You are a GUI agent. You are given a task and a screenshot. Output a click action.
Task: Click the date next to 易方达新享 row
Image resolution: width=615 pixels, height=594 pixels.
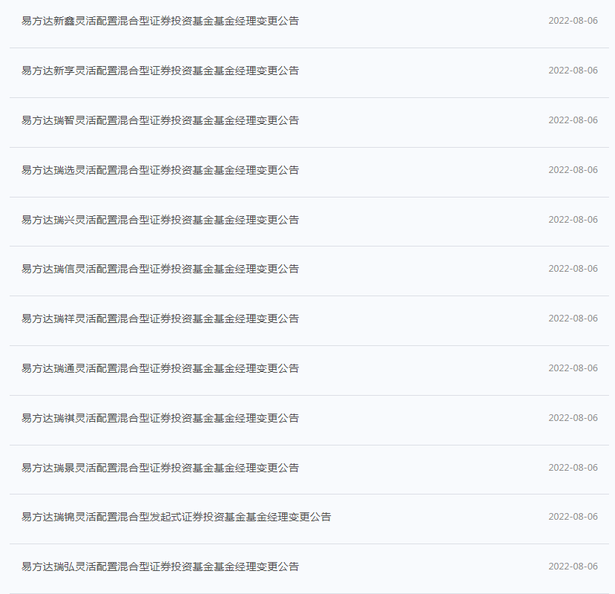(573, 71)
